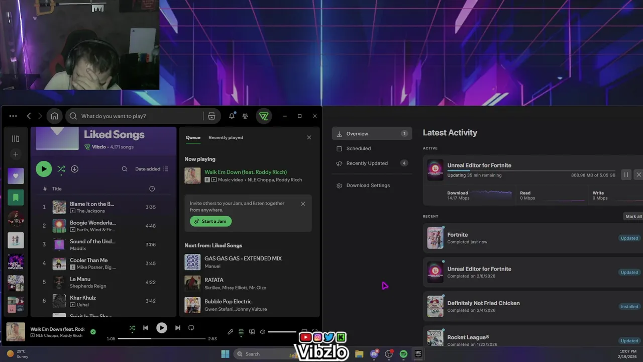The image size is (643, 362).
Task: Skip to the previous track
Action: 146,328
